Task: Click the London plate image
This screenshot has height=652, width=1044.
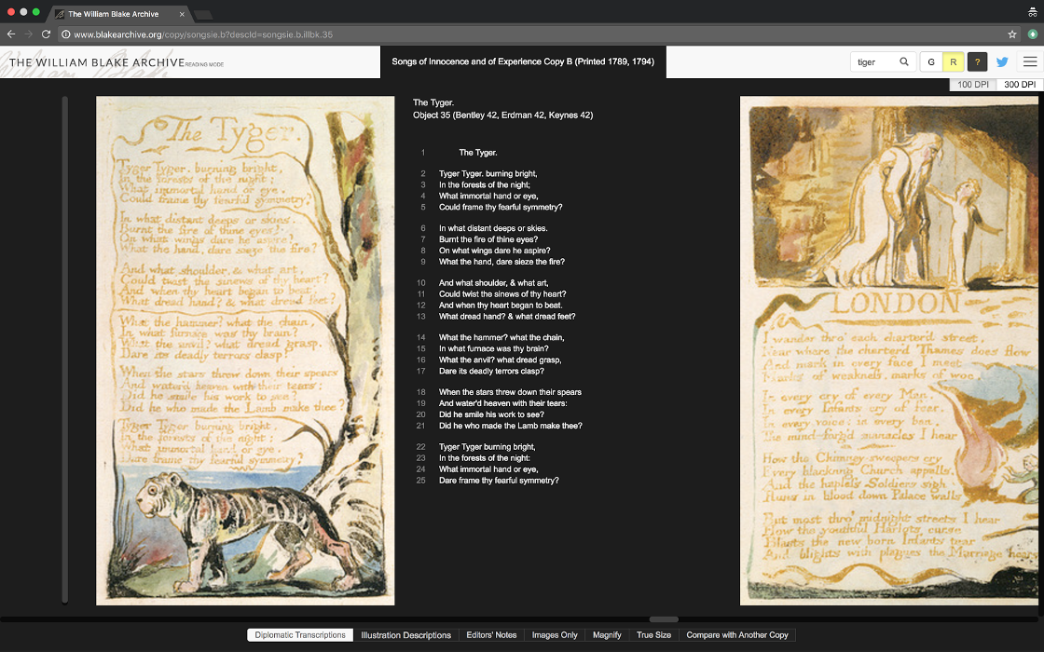Action: click(x=889, y=350)
